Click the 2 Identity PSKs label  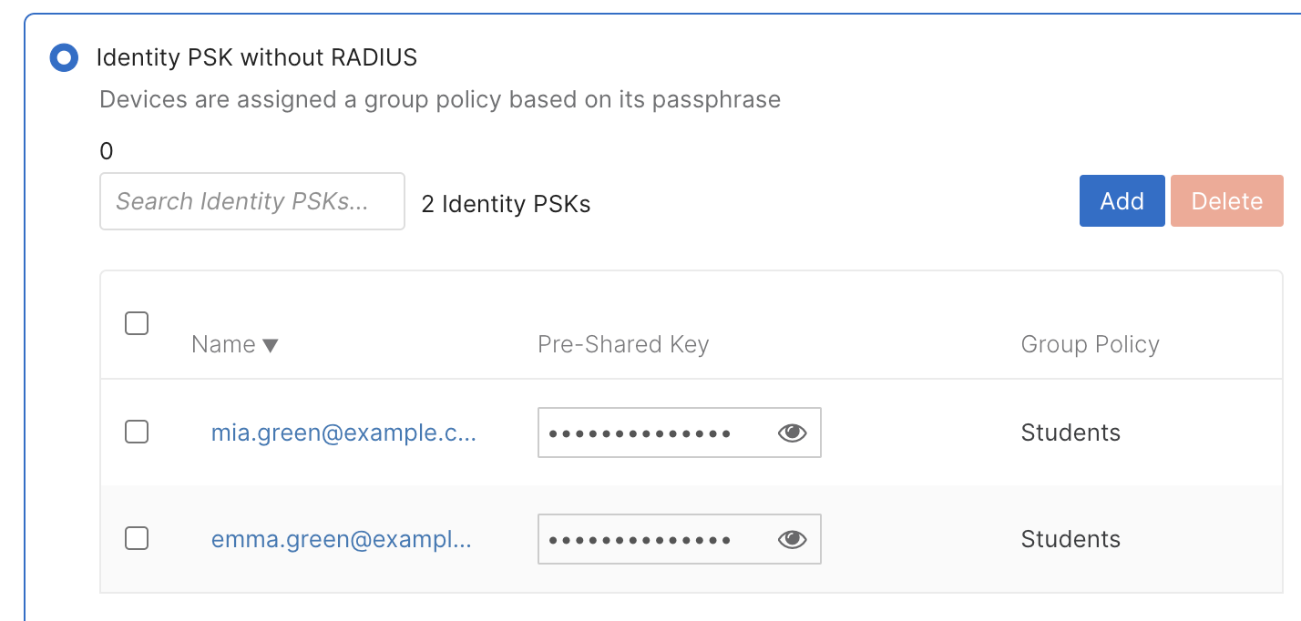pos(505,204)
